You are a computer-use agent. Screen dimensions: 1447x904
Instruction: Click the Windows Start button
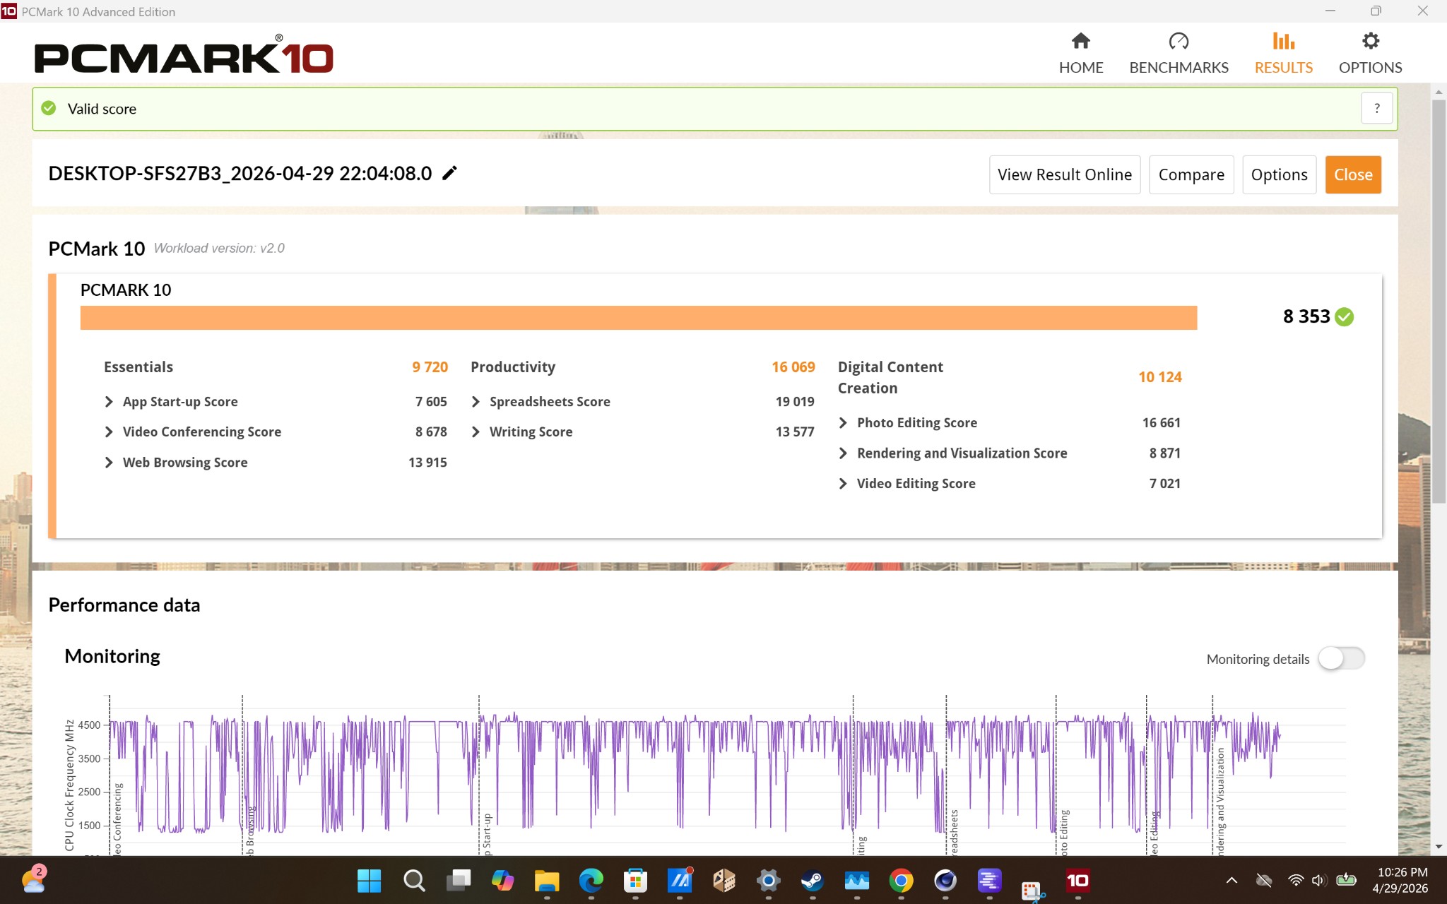click(x=369, y=880)
